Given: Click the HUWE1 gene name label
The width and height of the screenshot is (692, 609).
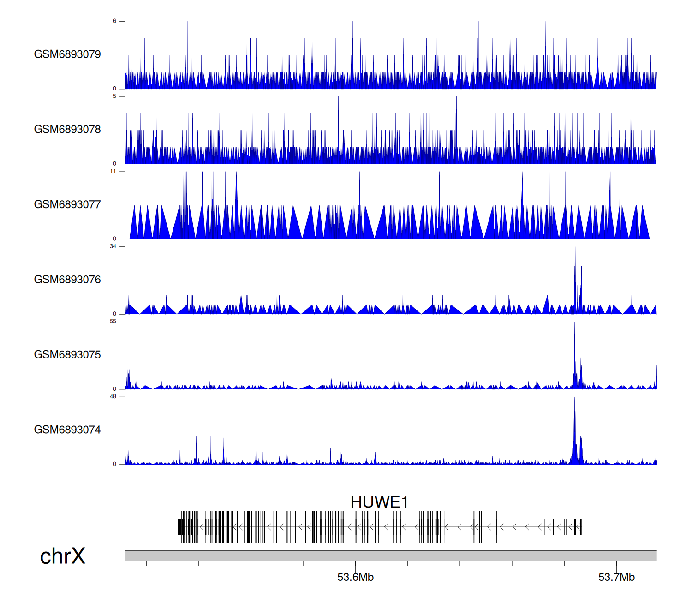Looking at the screenshot, I should tap(379, 502).
